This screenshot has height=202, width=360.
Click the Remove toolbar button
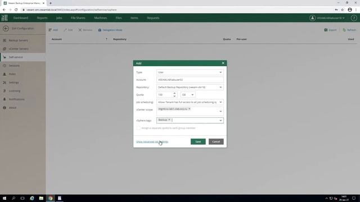85,30
